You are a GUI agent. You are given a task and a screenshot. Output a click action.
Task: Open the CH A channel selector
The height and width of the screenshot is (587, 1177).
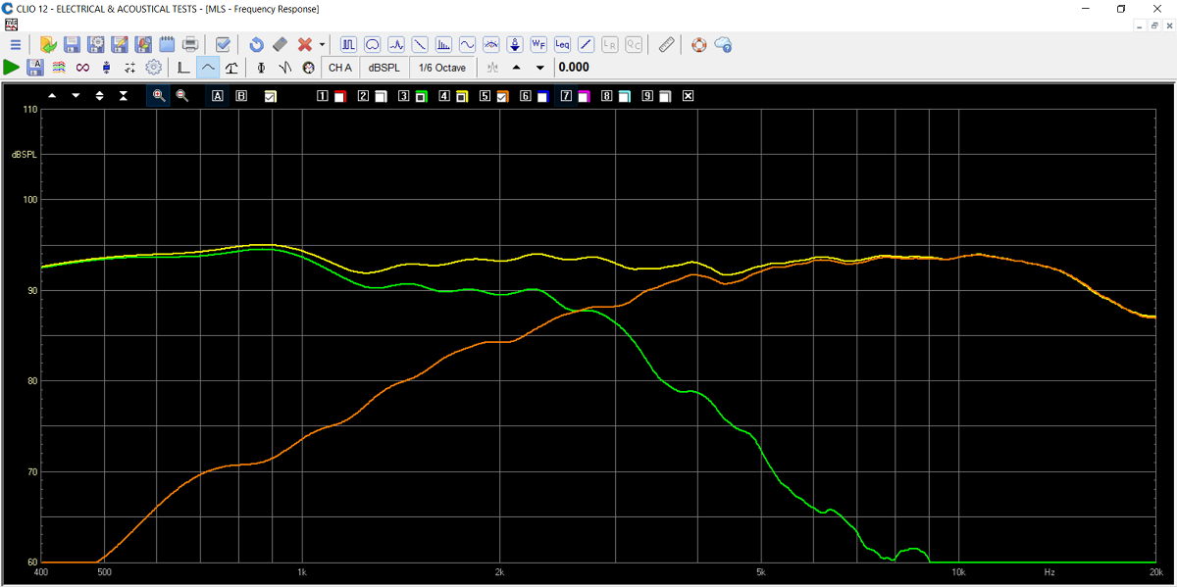[340, 68]
